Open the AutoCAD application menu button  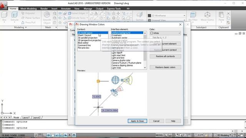[x=3, y=6]
